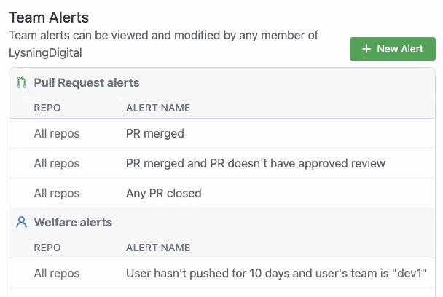443x297 pixels.
Task: Click the plus icon on New Alert
Action: [x=366, y=49]
